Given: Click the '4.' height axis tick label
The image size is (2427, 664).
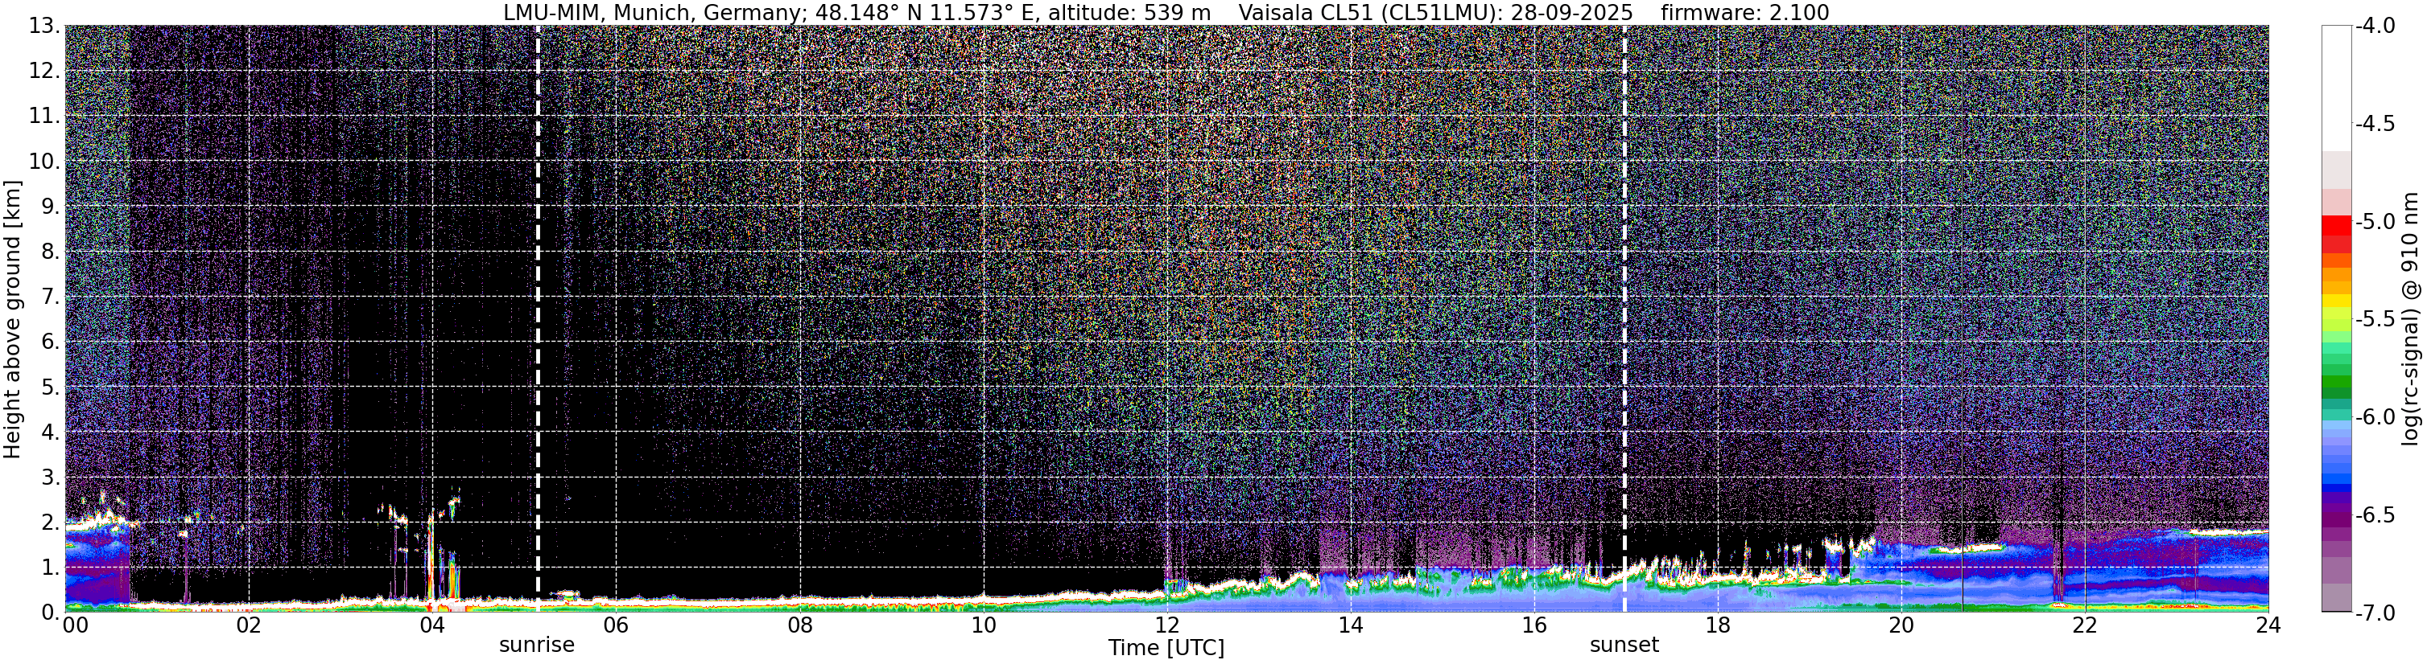Looking at the screenshot, I should (51, 432).
